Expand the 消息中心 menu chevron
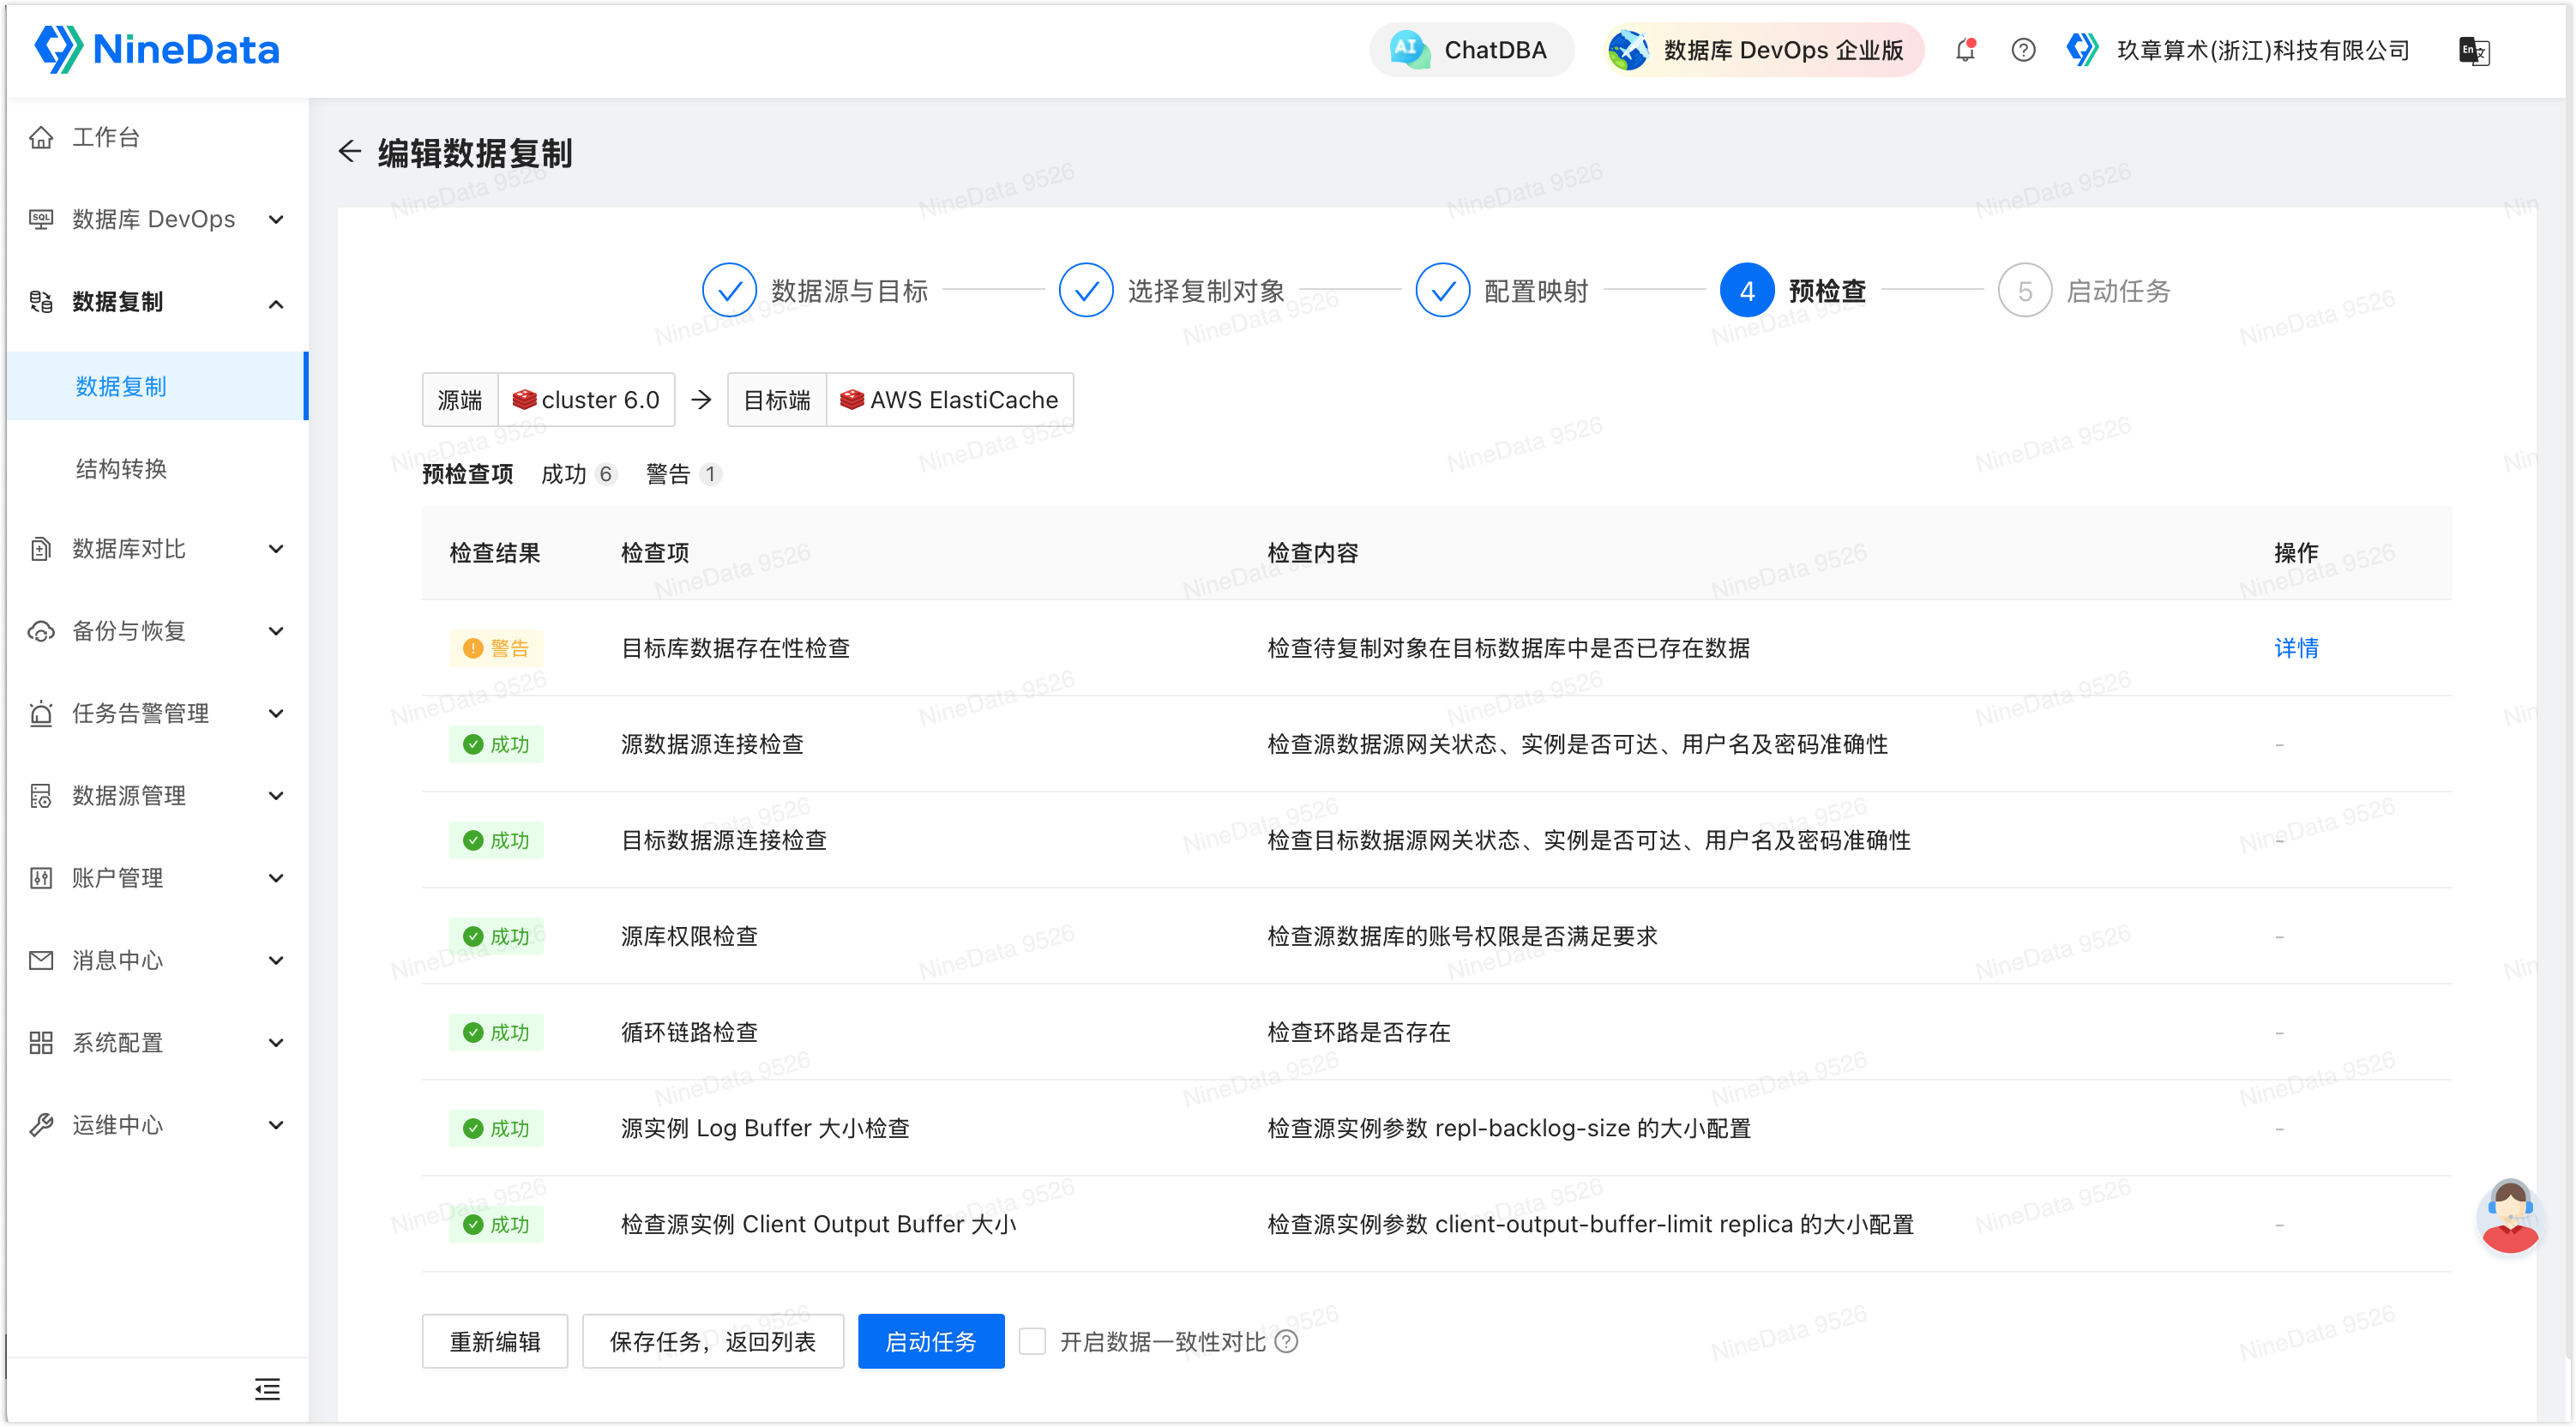This screenshot has width=2576, height=1427. 276,960
